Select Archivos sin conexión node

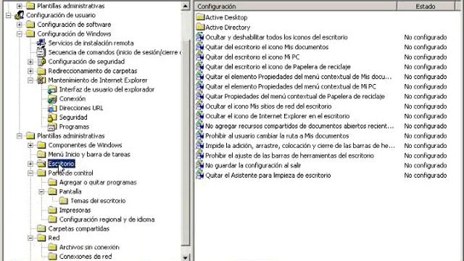[89, 247]
